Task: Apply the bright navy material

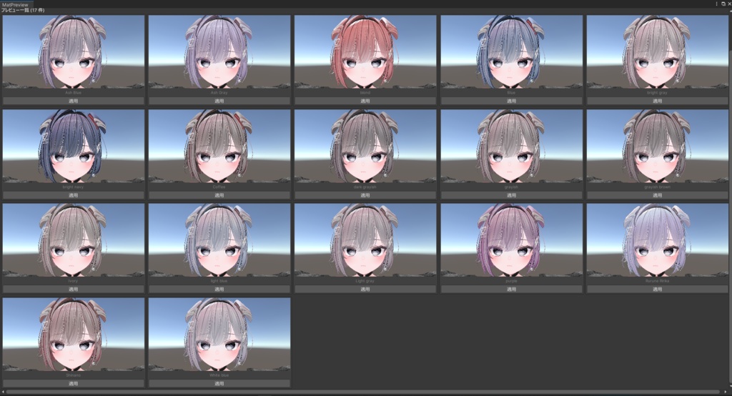Action: [74, 195]
